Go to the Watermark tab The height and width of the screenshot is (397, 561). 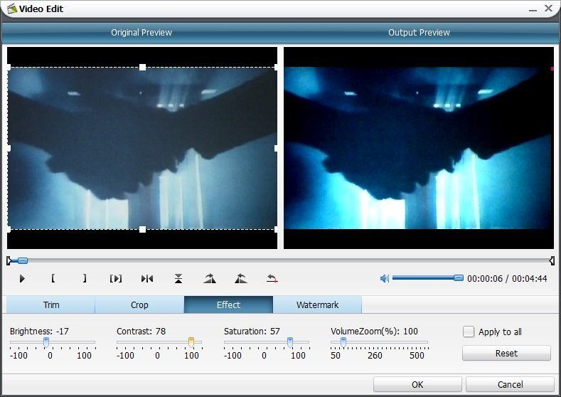click(317, 305)
